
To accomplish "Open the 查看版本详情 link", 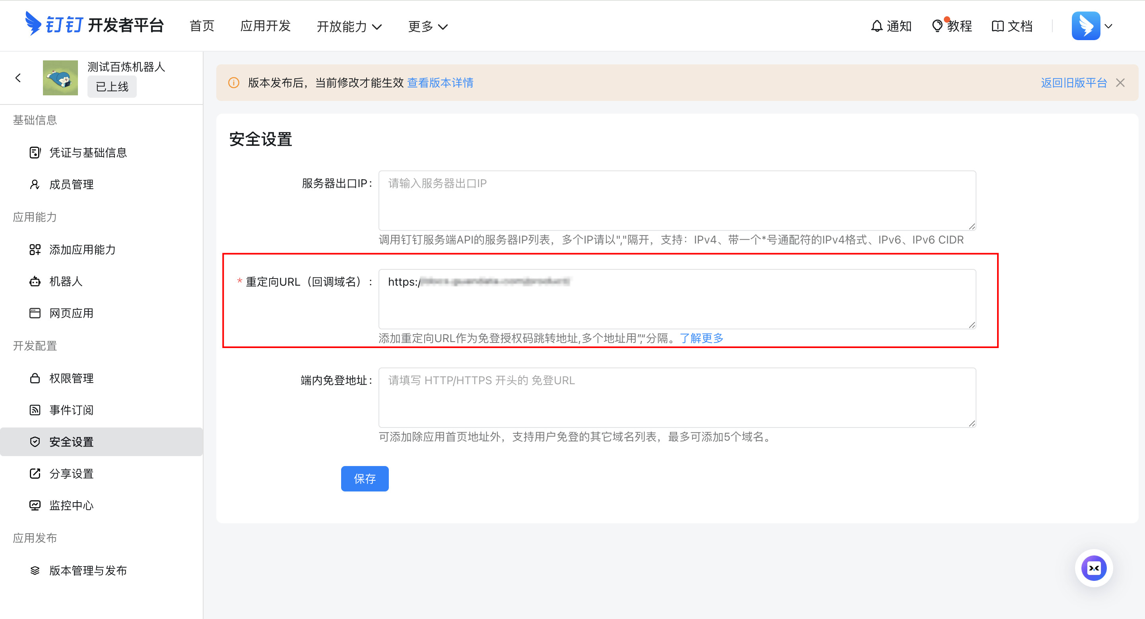I will click(440, 83).
